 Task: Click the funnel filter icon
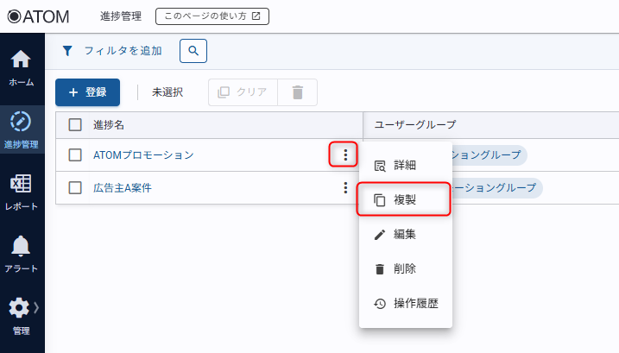(x=67, y=51)
